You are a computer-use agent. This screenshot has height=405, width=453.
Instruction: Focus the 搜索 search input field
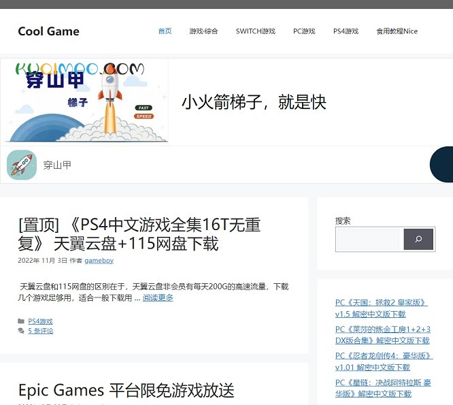tap(369, 240)
